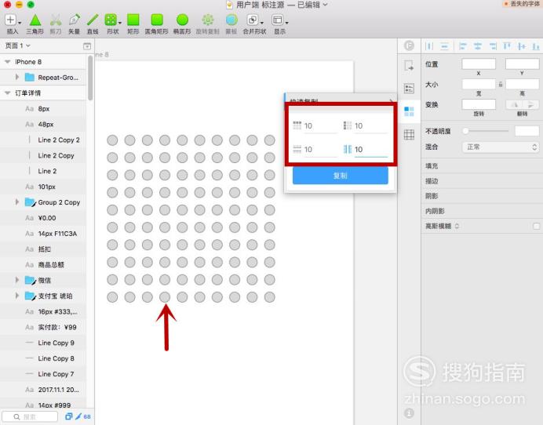Select the 椭圆形 oval tool
543x425 pixels.
click(182, 24)
